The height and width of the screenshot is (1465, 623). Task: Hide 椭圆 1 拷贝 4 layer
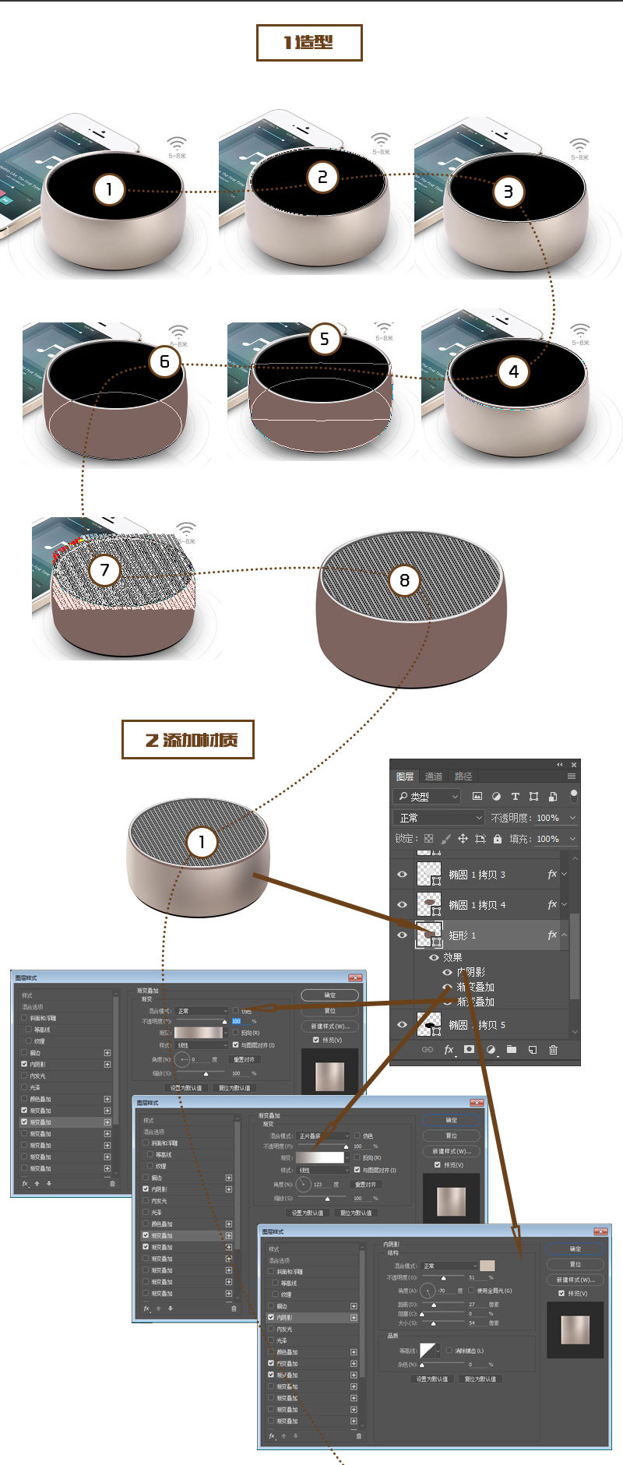402,904
